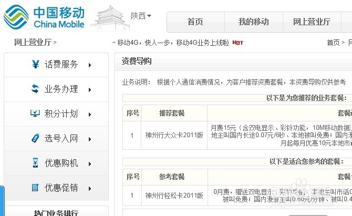352x216 pixels.
Task: Click the 0月费 package description cell
Action: click(280, 196)
